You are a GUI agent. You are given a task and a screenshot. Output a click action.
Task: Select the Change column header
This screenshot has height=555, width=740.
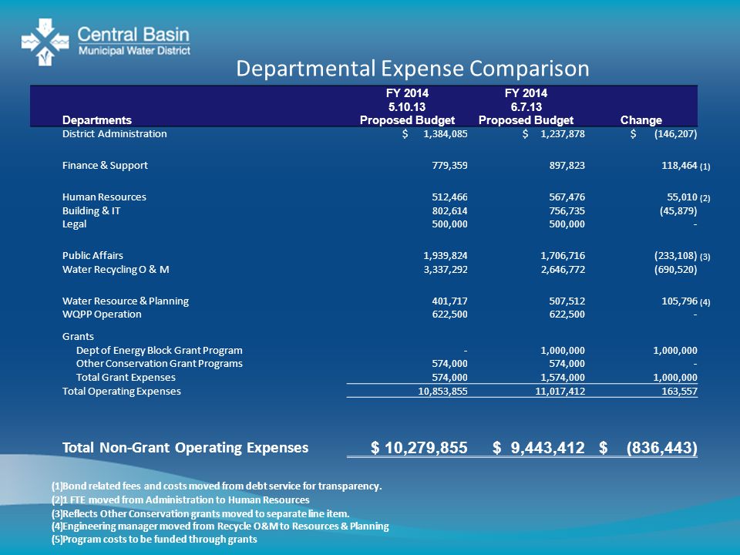point(641,120)
